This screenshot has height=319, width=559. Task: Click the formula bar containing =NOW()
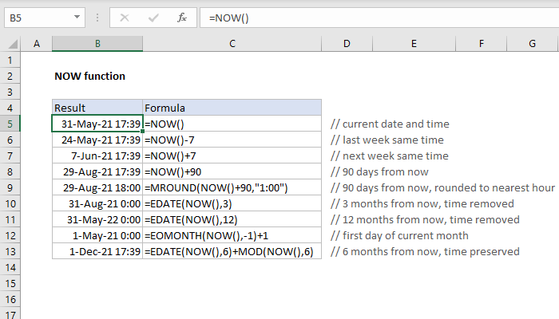tap(379, 18)
